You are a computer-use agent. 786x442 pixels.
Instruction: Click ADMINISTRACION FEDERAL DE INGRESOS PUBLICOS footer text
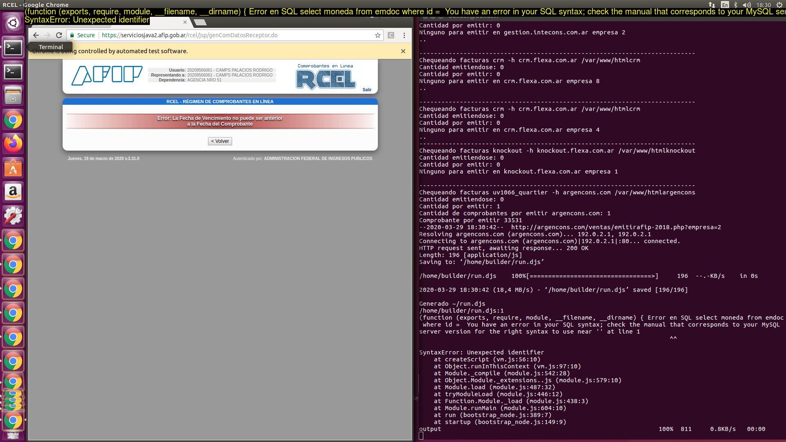click(318, 159)
